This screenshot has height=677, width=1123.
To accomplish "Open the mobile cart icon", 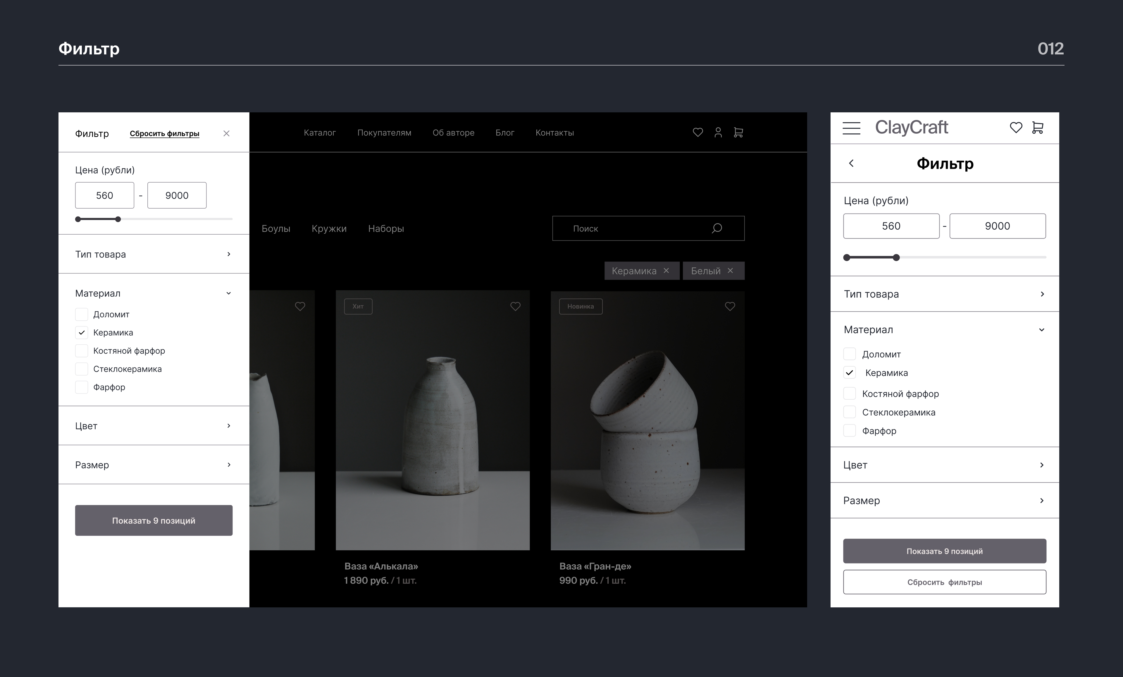I will pyautogui.click(x=1038, y=128).
